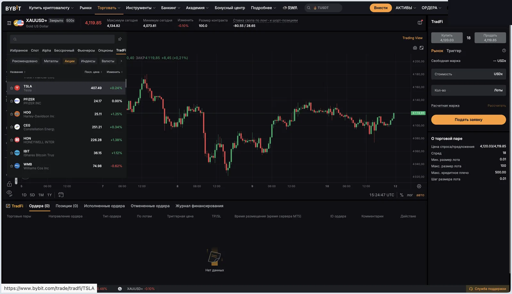This screenshot has width=512, height=294.
Task: Click the search magnifier in symbol panel
Action: tap(15, 39)
